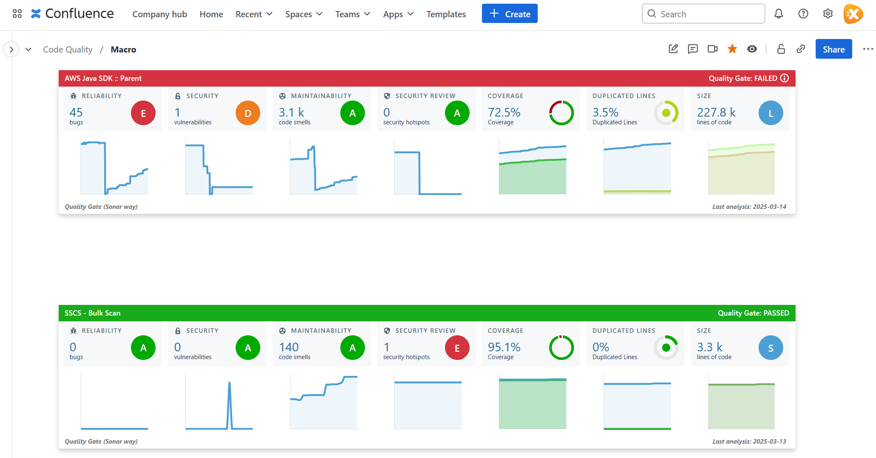Click the Share button
The height and width of the screenshot is (458, 876).
[833, 49]
